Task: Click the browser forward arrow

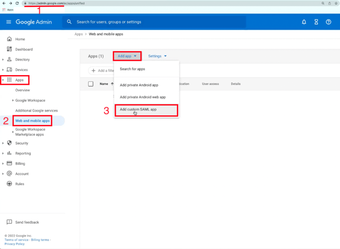Action: tap(10, 3)
